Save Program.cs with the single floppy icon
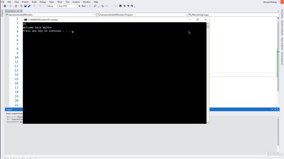The width and height of the screenshot is (284, 159). tap(25, 6)
